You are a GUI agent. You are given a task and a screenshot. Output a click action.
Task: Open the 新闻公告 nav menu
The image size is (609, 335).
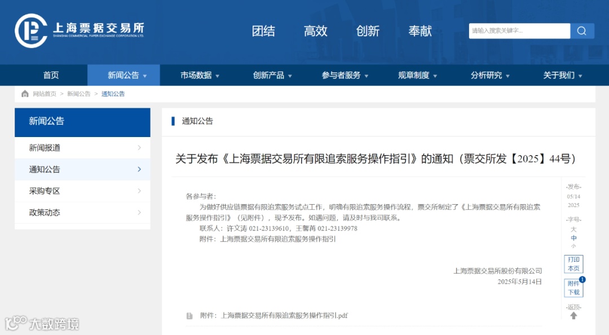123,75
